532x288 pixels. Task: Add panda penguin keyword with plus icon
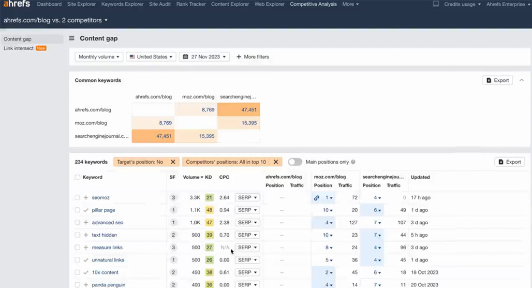86,285
